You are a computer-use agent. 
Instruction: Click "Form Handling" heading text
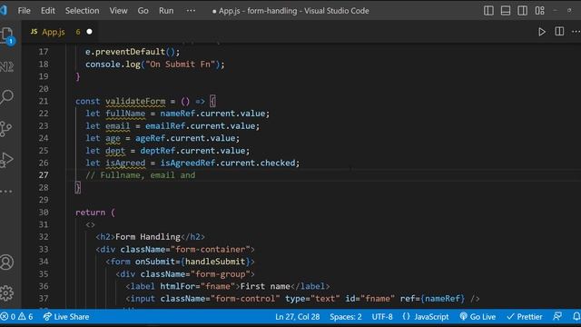click(148, 237)
